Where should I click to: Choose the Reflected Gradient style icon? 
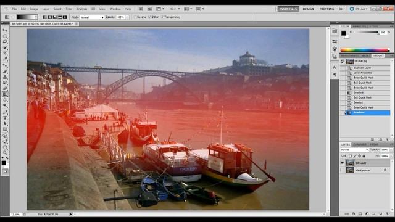point(60,17)
